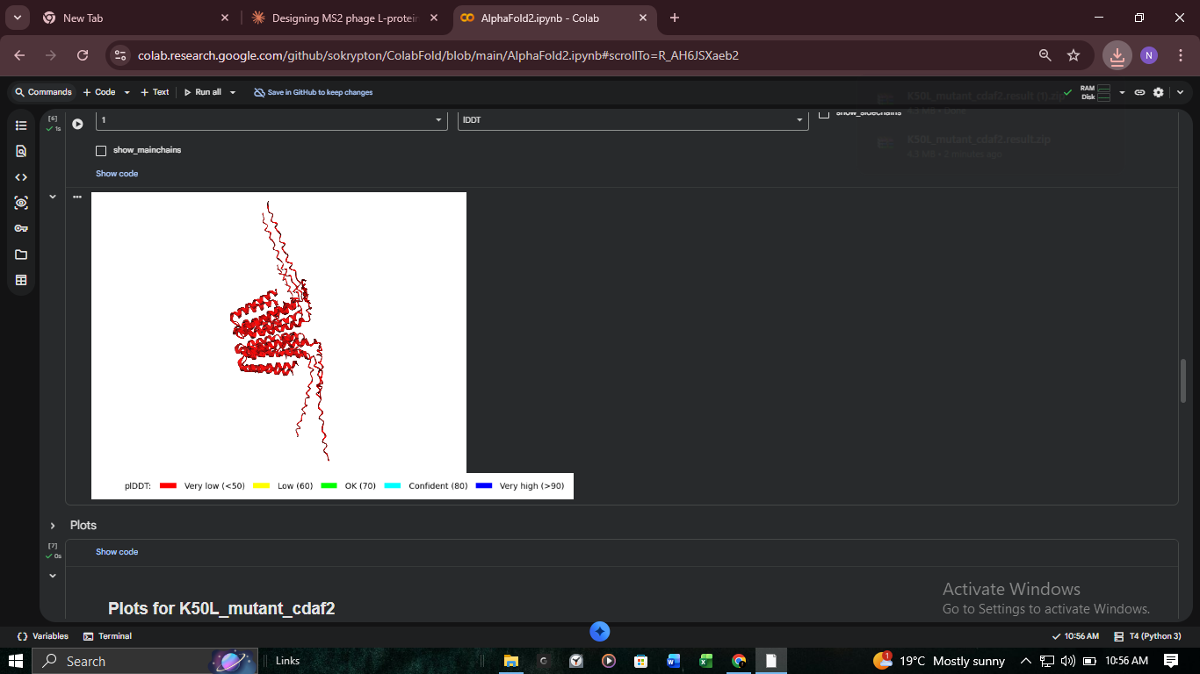
Task: Toggle the show_mainchains checkbox
Action: coord(101,151)
